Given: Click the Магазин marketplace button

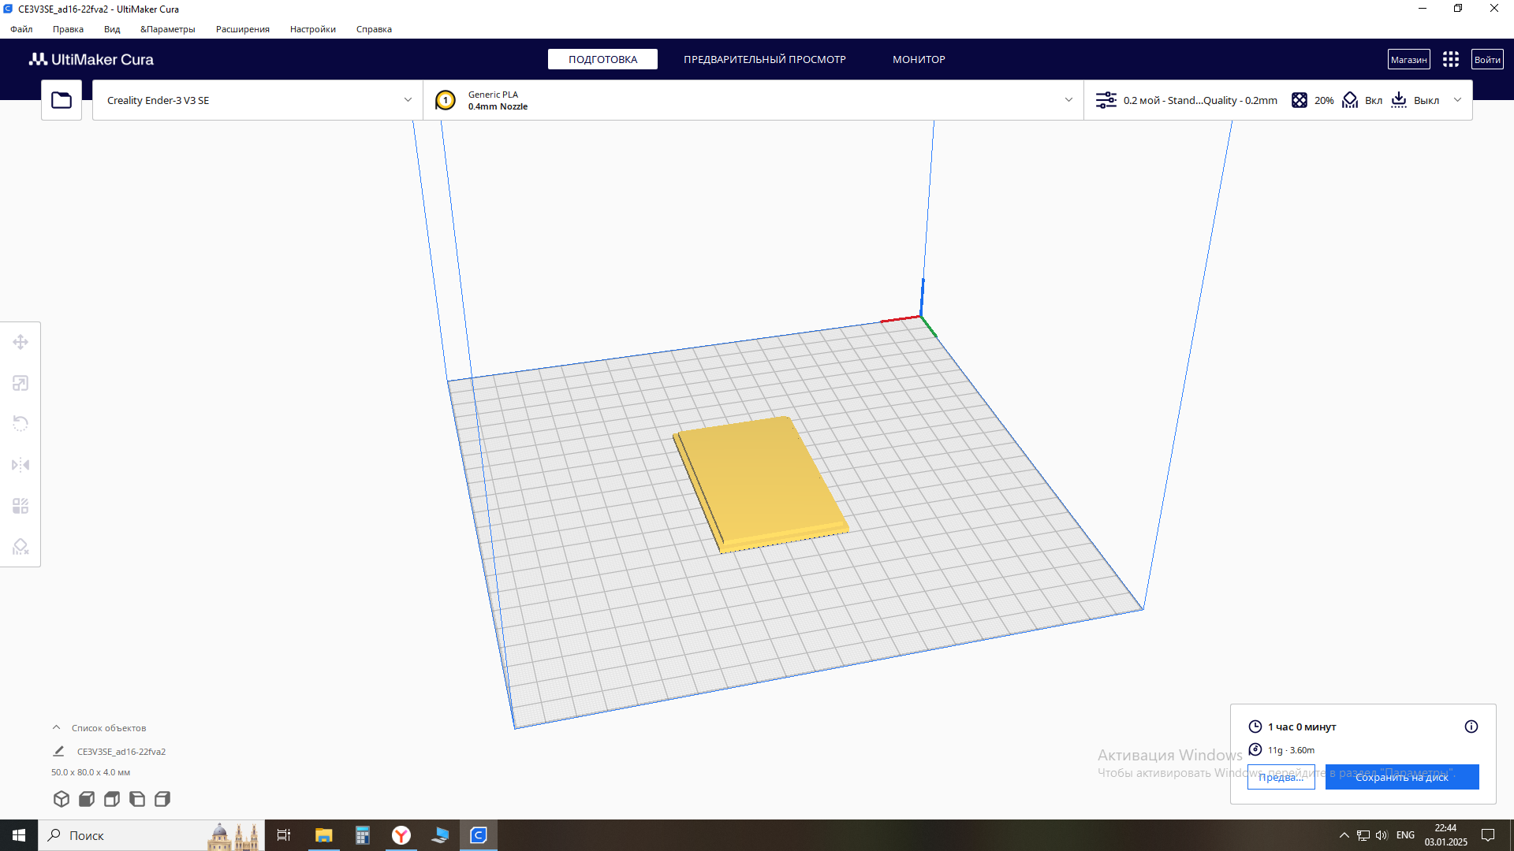Looking at the screenshot, I should (1408, 60).
